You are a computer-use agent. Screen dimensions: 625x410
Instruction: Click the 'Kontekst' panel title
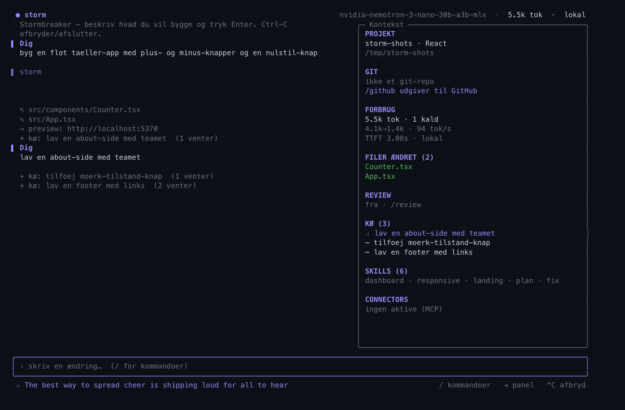click(386, 25)
